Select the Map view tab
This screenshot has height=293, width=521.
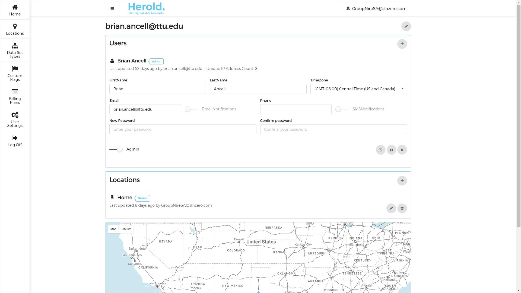[x=113, y=229]
